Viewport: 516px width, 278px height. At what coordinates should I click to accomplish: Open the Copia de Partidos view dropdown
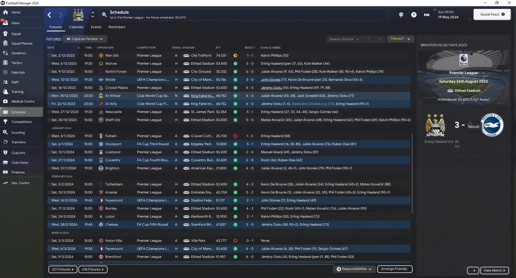[85, 39]
